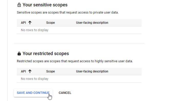Click No rows to display in sensitive table
The image size is (174, 101).
pyautogui.click(x=35, y=30)
